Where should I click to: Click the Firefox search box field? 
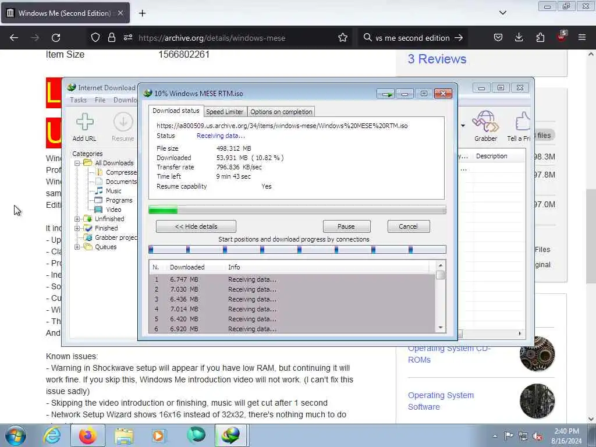click(x=412, y=38)
